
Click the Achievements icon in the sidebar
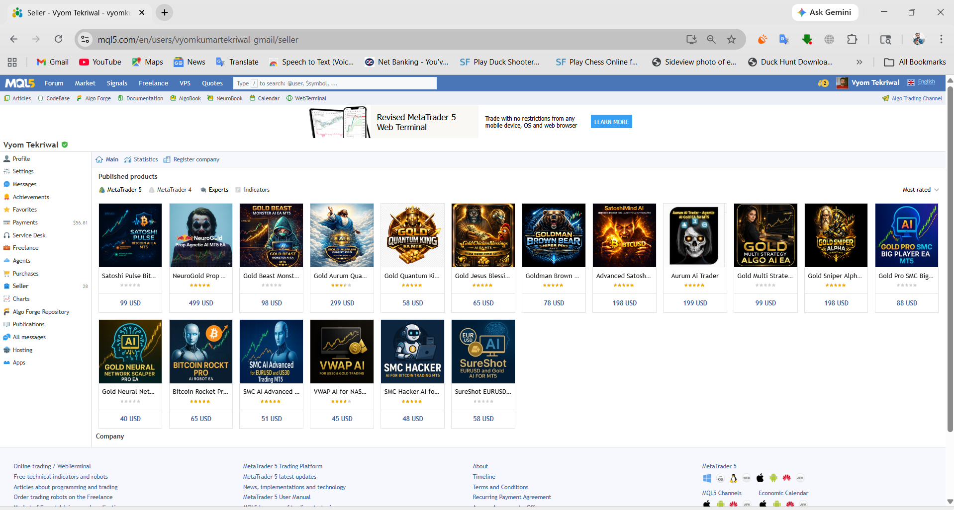pos(7,197)
